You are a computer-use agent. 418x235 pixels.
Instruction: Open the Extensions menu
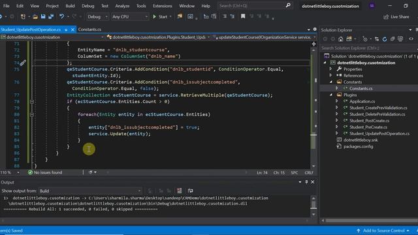[x=163, y=6]
